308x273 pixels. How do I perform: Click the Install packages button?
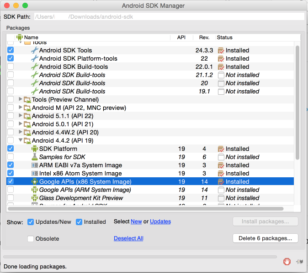(x=266, y=221)
